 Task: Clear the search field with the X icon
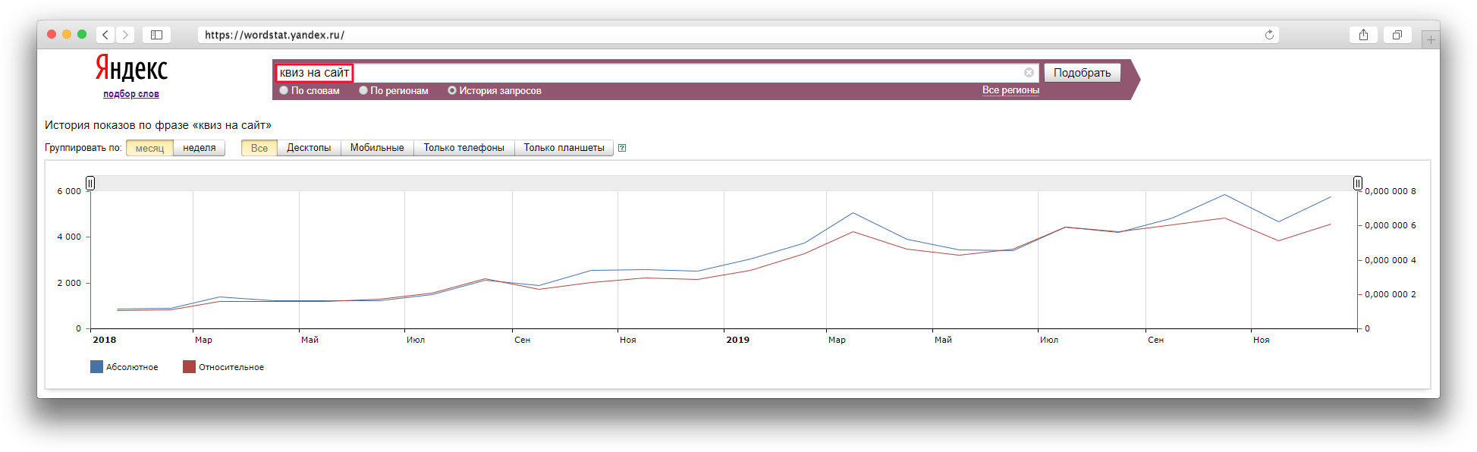[x=1029, y=73]
